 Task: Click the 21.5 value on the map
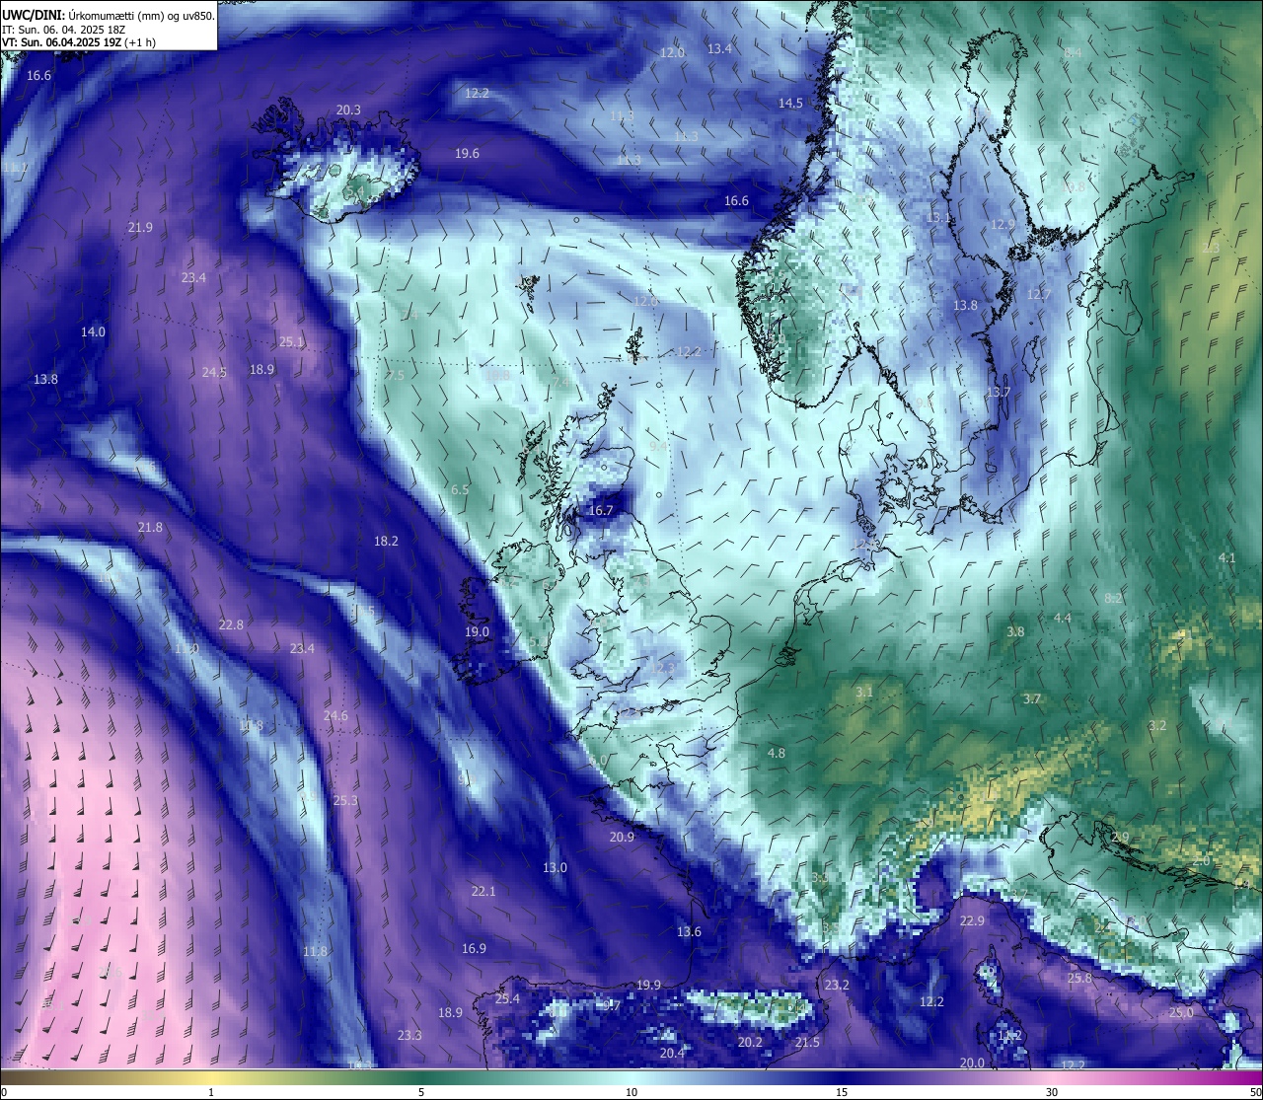pos(807,1044)
